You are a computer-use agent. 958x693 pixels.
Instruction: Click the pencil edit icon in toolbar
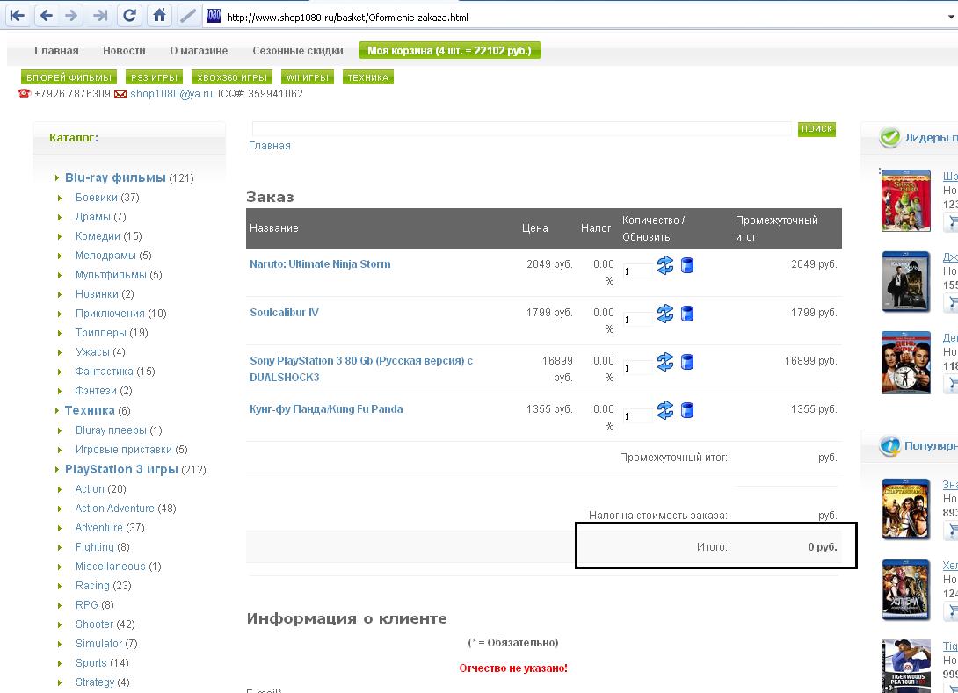187,16
